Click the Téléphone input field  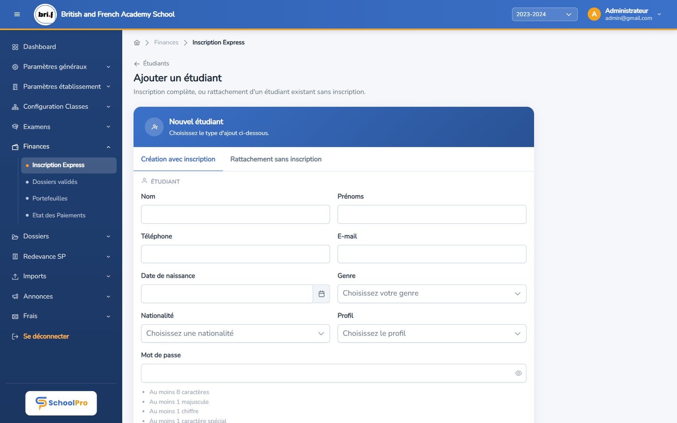coord(235,254)
